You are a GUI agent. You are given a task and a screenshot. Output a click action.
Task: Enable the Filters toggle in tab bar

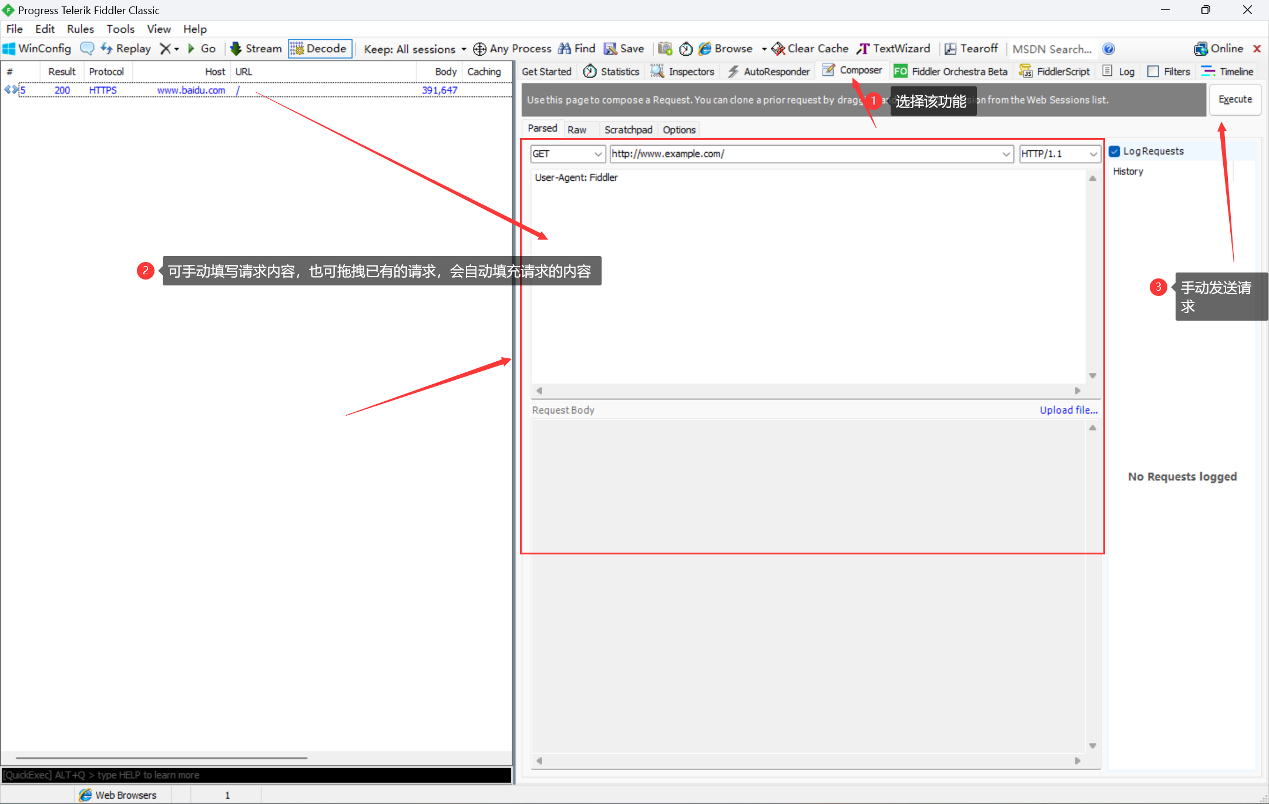tap(1153, 73)
